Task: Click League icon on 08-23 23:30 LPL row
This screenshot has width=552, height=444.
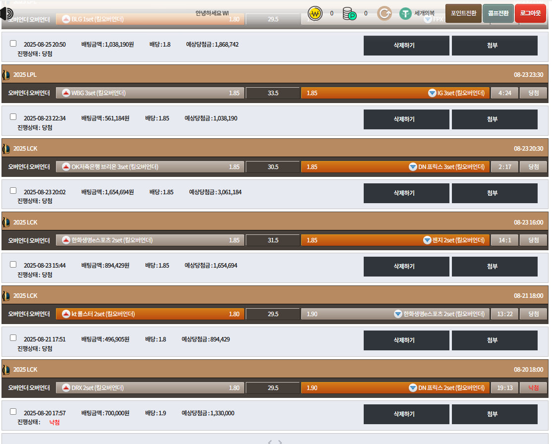Action: coord(6,75)
